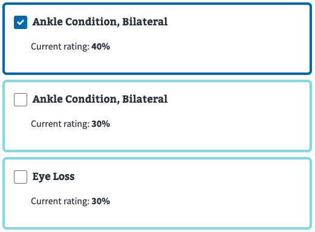Enable the Eye Loss checkbox
This screenshot has width=315, height=232.
point(21,177)
